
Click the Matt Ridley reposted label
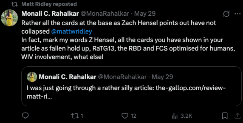[49, 4]
